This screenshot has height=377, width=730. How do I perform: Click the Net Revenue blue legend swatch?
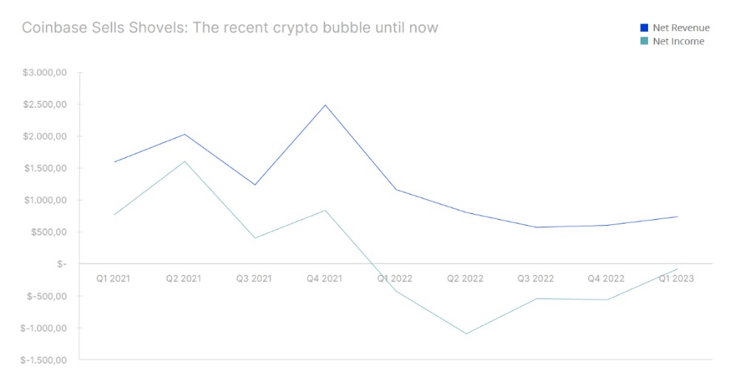644,28
